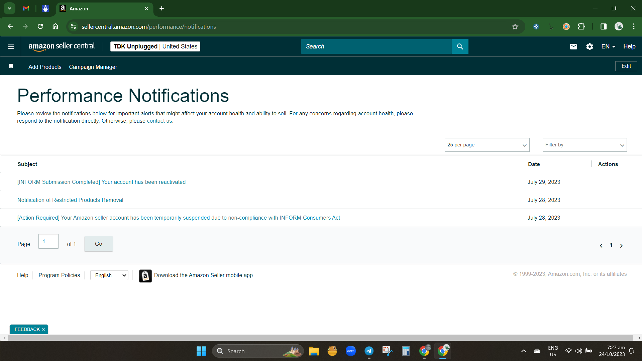The width and height of the screenshot is (642, 361).
Task: Open the account reactivated notification
Action: [101, 182]
